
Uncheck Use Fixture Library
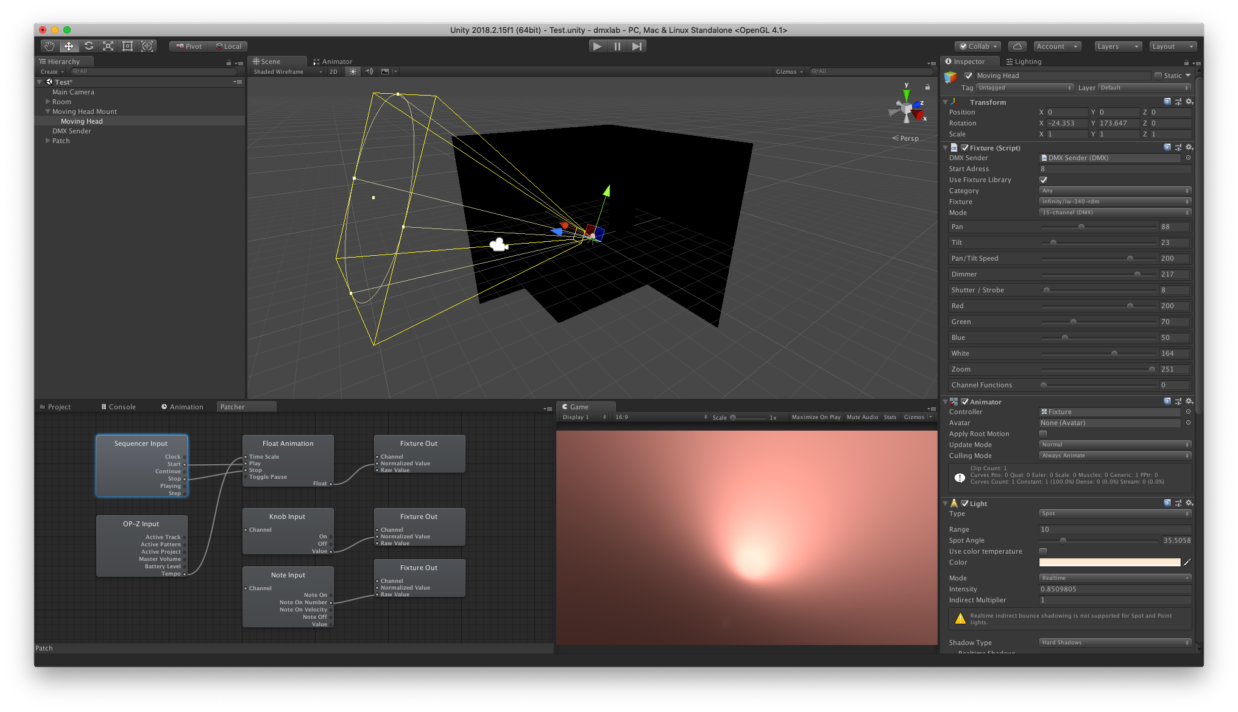(1043, 180)
